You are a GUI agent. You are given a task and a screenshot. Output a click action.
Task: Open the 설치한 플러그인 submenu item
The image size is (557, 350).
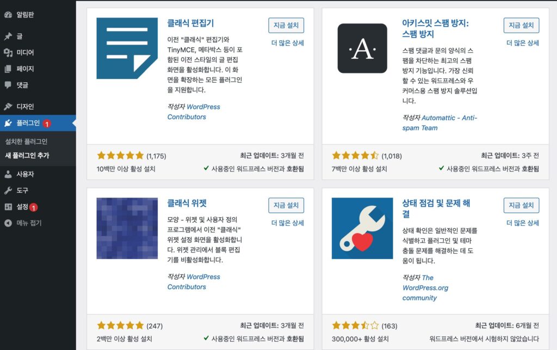coord(26,142)
